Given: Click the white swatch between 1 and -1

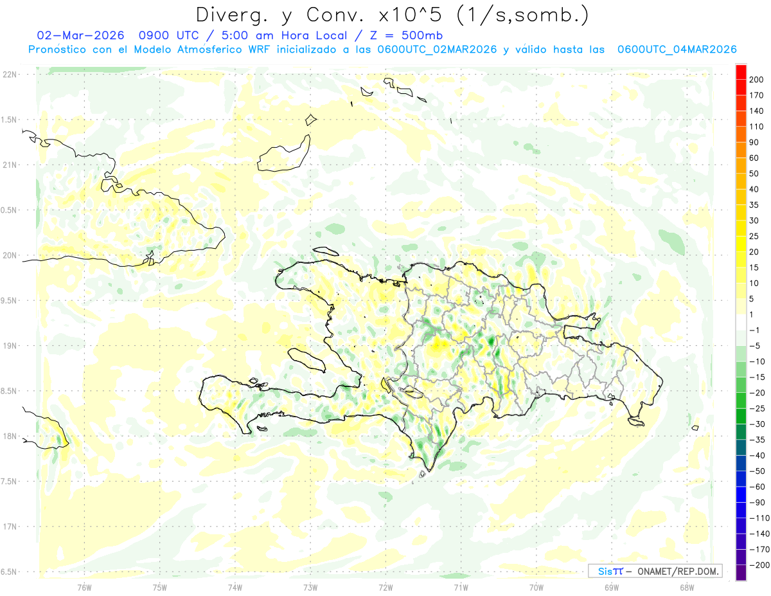Looking at the screenshot, I should click(741, 322).
